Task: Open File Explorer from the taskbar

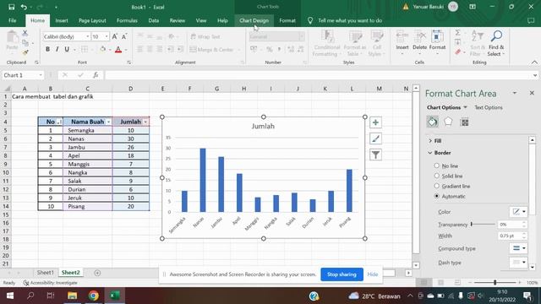Action: pyautogui.click(x=72, y=296)
